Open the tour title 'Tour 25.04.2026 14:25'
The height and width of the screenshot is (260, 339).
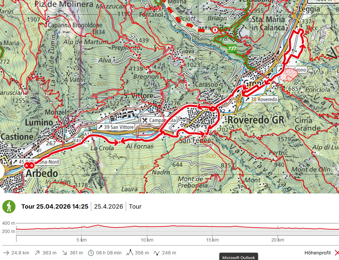tap(55, 207)
